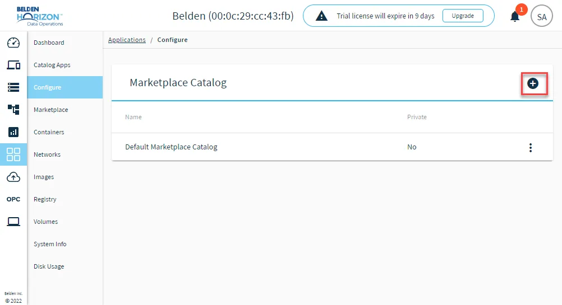This screenshot has height=305, width=562.
Task: Click the device title Belden (00:0c:29:cc:43:fb)
Action: [233, 16]
